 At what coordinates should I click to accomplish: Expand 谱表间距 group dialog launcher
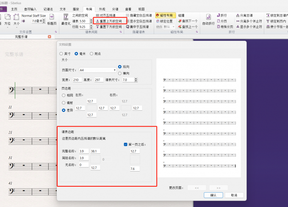tap(121, 32)
